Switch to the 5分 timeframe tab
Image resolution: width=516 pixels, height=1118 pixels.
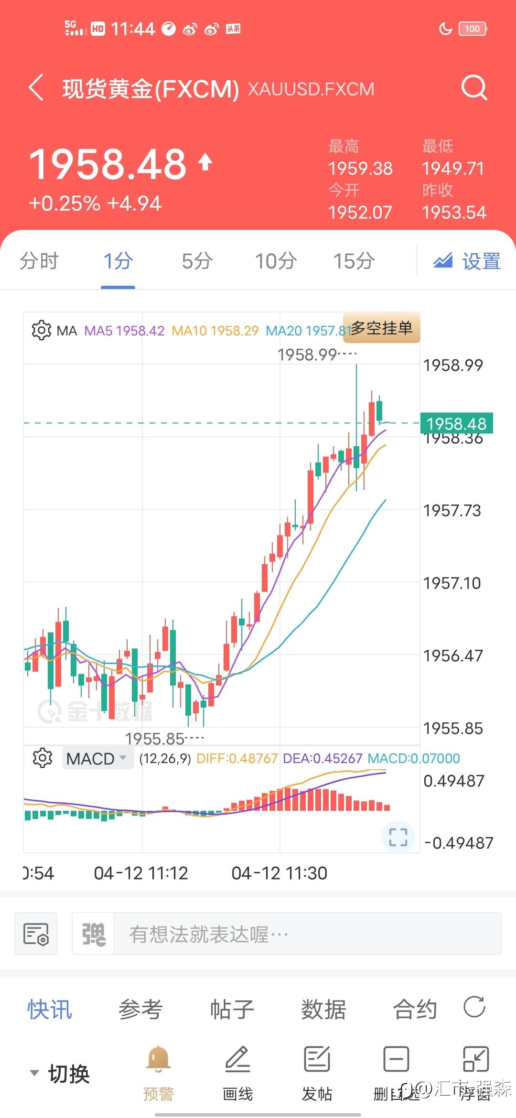(197, 261)
